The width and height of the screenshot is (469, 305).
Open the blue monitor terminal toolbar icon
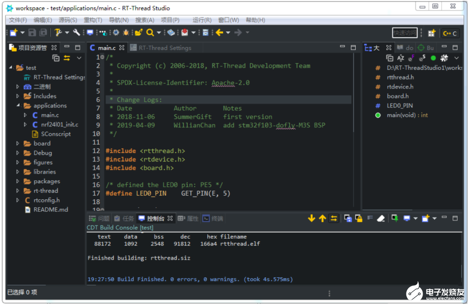[90, 32]
